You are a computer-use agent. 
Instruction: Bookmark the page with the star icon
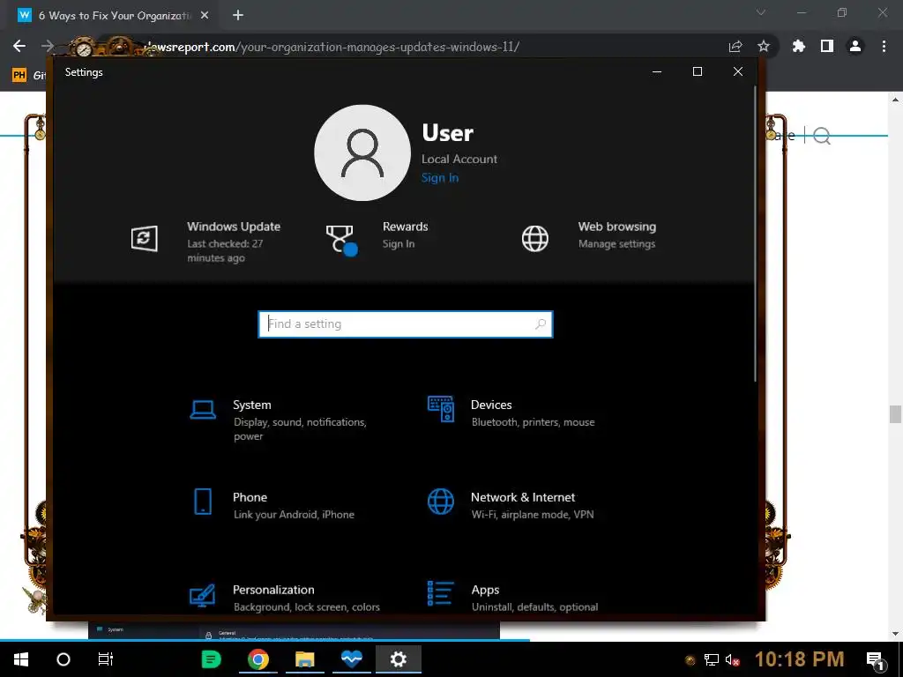click(x=764, y=46)
